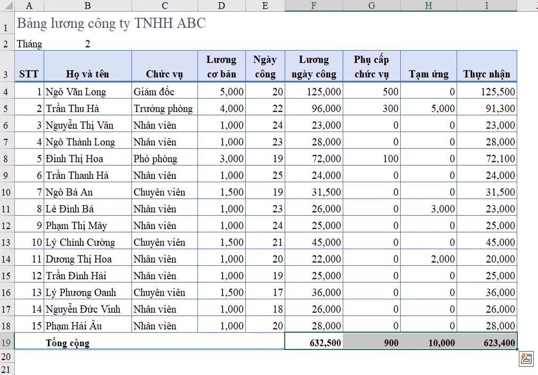Select row 19 header
The image size is (538, 375).
[x=7, y=343]
